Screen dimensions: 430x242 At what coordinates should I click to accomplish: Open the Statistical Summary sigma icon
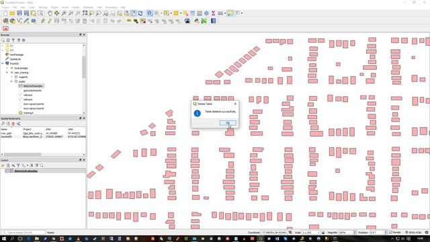coord(213,13)
